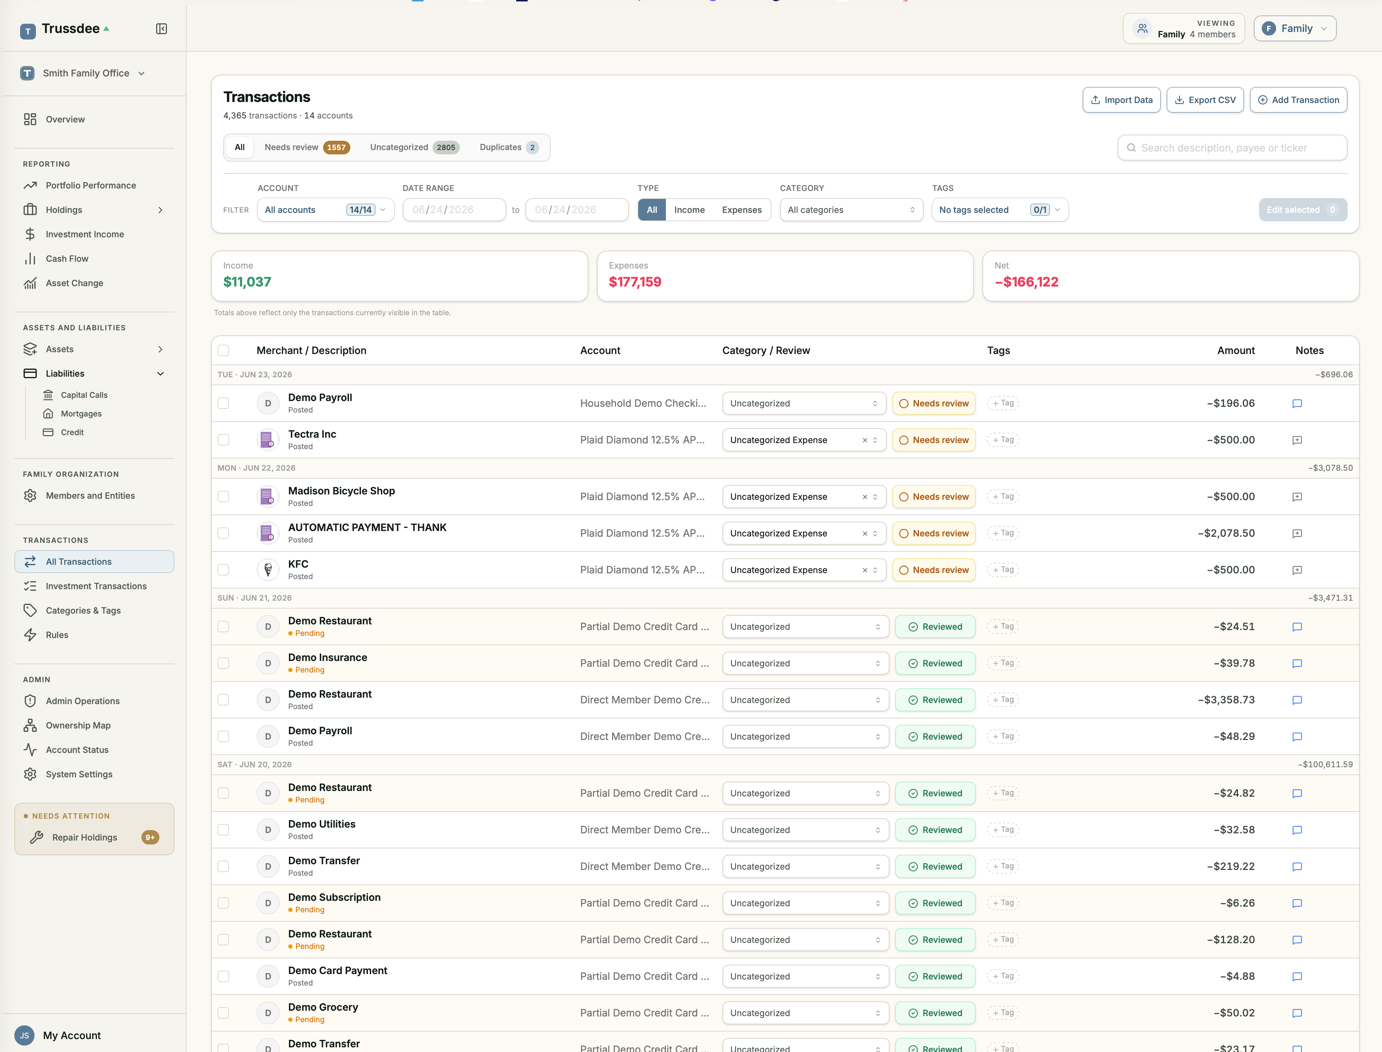
Task: Open All Transactions in sidebar
Action: click(x=94, y=562)
